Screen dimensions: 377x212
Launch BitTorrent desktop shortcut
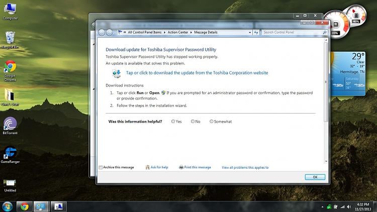point(10,126)
